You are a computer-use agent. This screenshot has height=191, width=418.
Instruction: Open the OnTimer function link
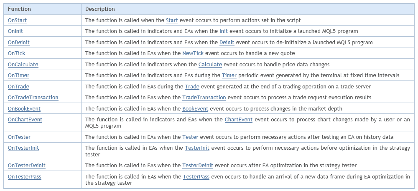click(x=19, y=75)
